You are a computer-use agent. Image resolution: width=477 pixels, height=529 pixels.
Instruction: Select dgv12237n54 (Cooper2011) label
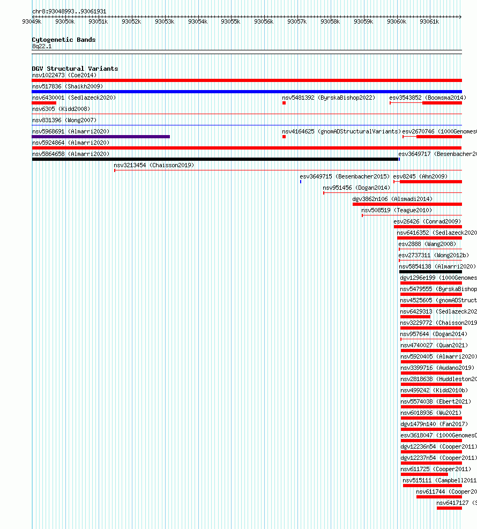[438, 458]
